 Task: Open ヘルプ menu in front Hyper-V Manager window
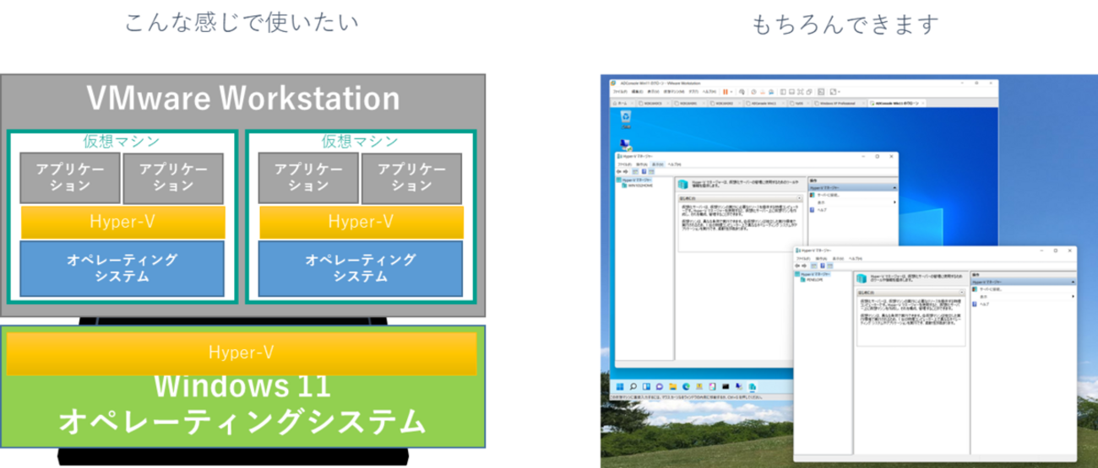click(855, 259)
